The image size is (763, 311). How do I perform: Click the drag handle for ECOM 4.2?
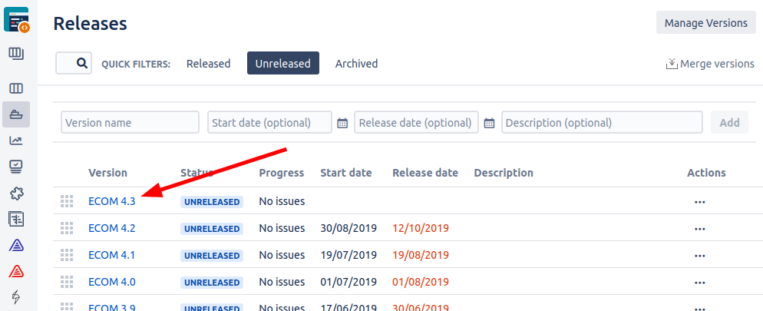pos(67,228)
